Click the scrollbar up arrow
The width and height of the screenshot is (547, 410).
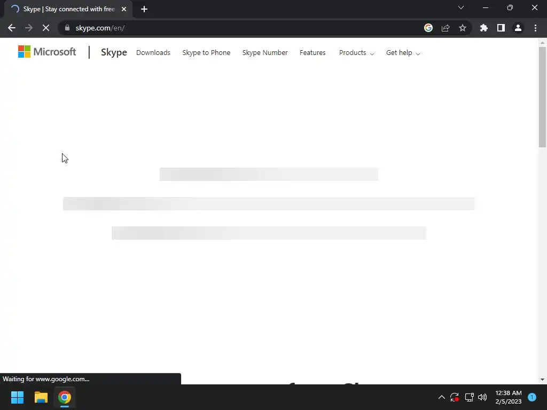coord(542,43)
